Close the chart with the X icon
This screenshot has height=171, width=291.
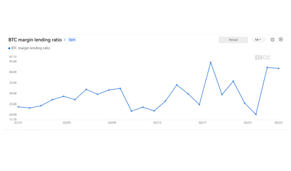pos(280,39)
